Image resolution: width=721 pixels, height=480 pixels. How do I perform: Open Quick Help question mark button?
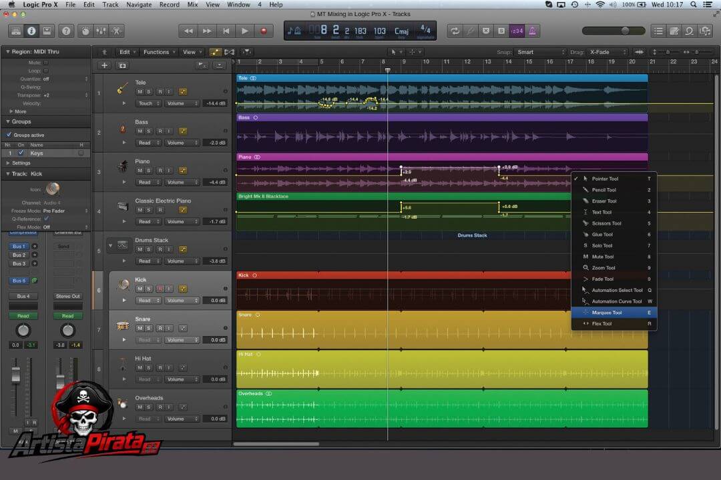[66, 31]
